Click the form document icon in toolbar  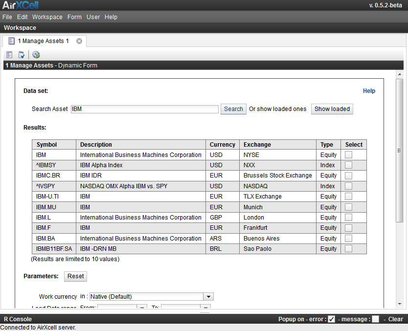pos(9,55)
